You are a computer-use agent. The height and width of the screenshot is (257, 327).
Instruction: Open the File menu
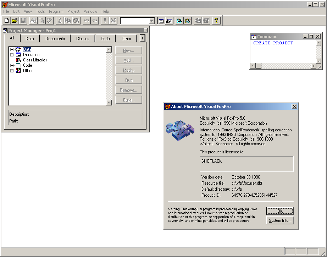coord(6,11)
